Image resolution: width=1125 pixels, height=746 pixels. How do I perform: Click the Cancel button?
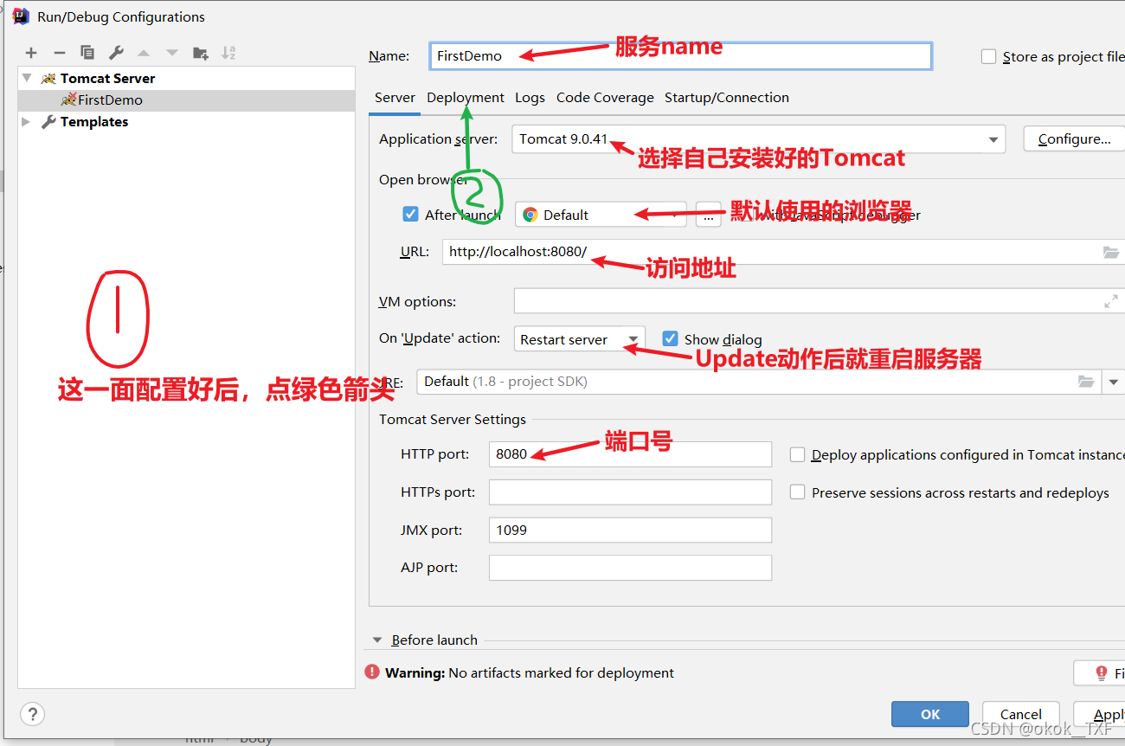(1021, 714)
